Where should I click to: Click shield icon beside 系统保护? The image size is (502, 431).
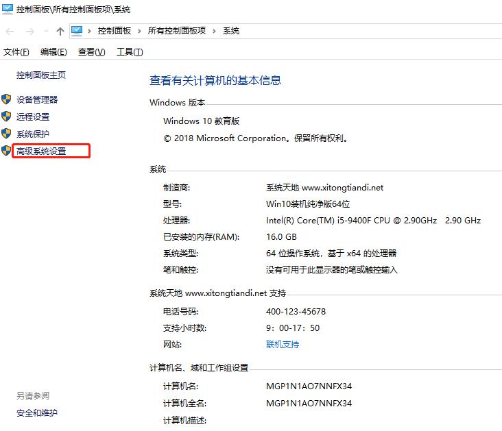[x=6, y=134]
